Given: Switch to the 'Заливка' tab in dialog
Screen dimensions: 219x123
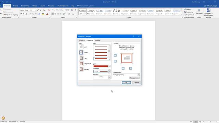Looking at the screenshot, I should (97, 41).
